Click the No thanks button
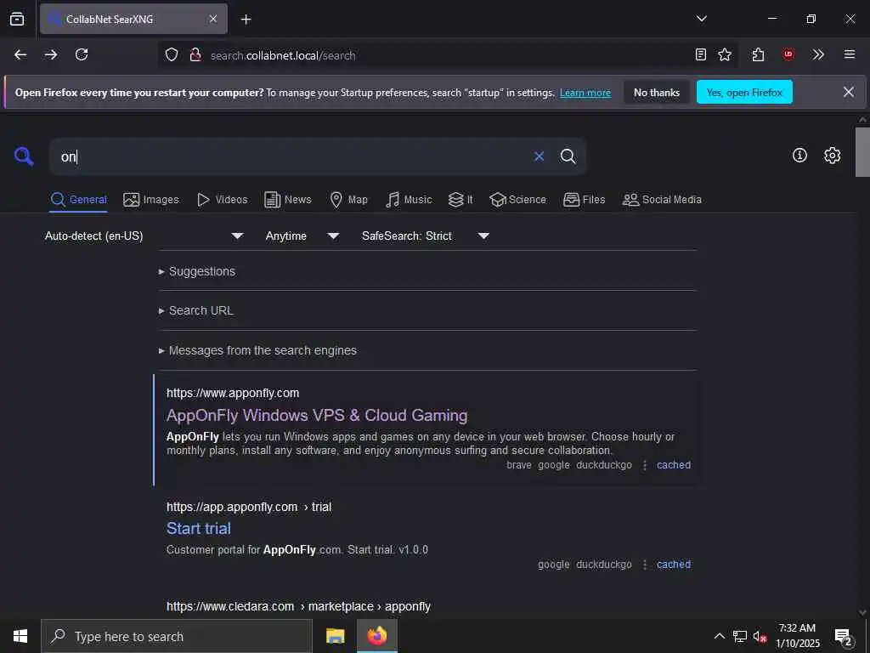 (657, 92)
